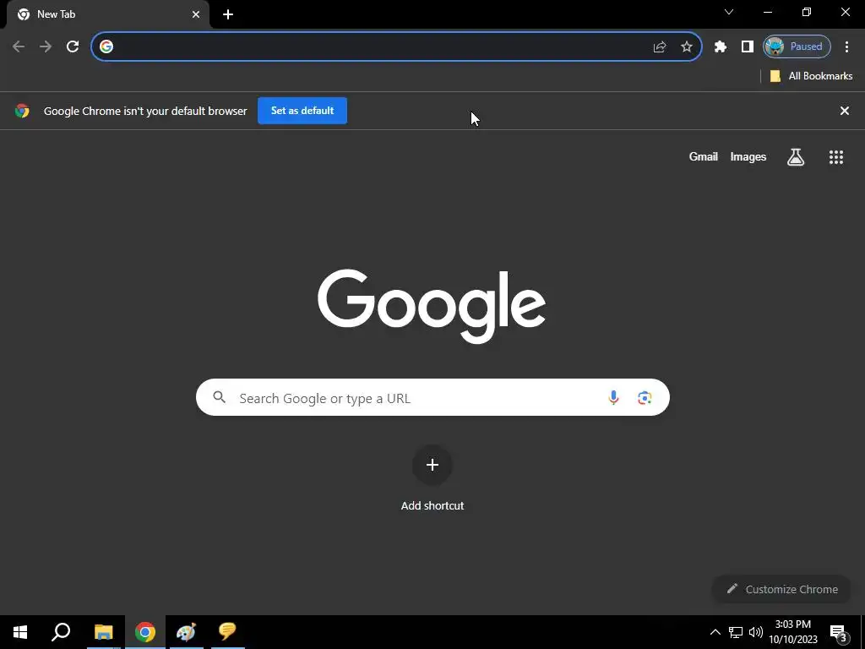865x649 pixels.
Task: Open the yellow speech bubble taskbar app
Action: pyautogui.click(x=227, y=632)
